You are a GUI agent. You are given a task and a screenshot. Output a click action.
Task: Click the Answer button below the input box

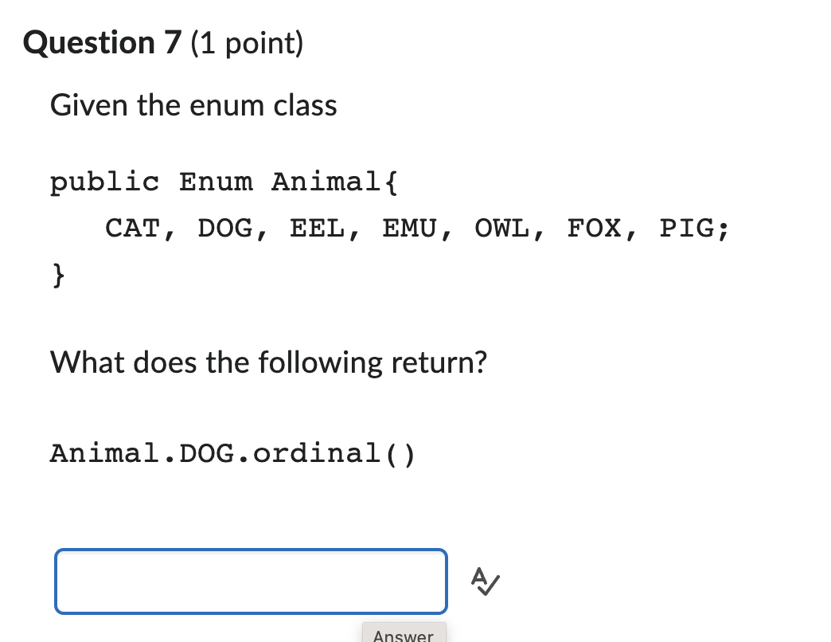point(403,635)
